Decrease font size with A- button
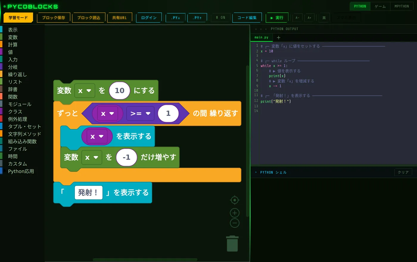 click(x=297, y=18)
